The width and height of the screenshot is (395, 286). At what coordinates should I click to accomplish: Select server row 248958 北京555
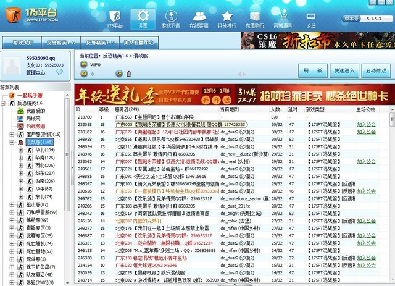232,140
